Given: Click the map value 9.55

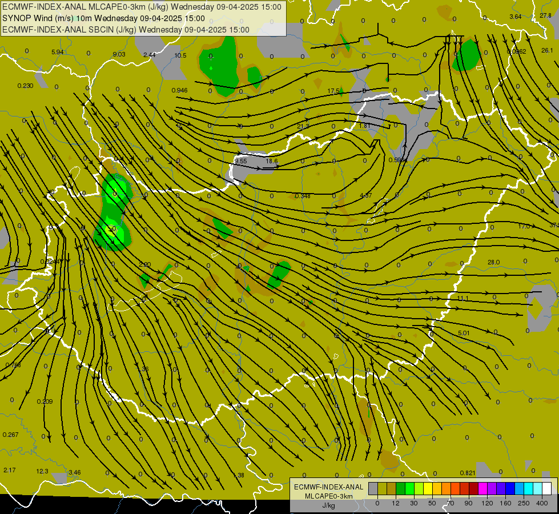Looking at the screenshot, I should click(x=240, y=161).
